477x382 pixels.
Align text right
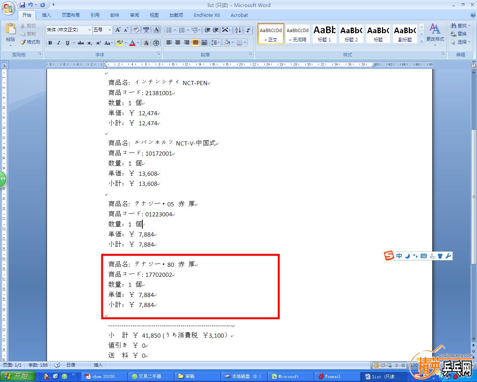pos(187,43)
